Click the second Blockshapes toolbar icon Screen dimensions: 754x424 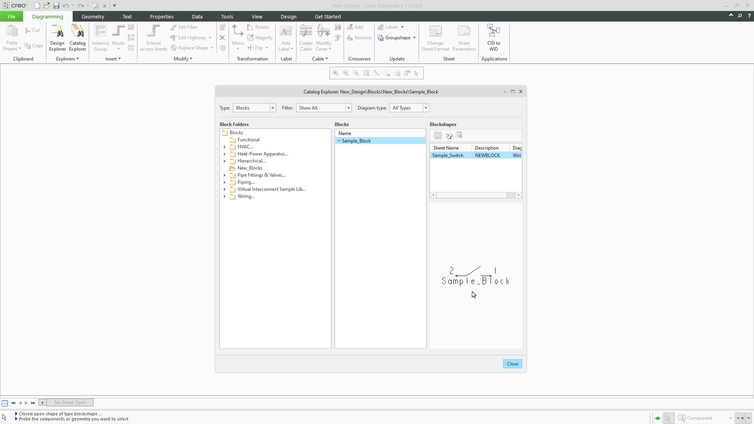449,135
